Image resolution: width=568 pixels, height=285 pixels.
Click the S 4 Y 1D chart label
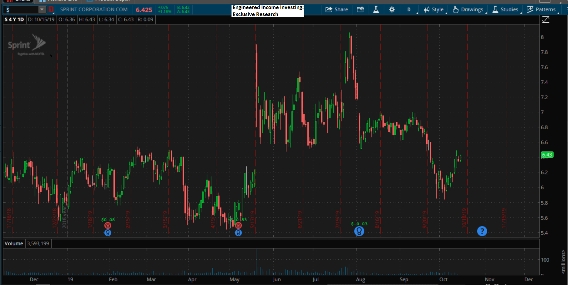(x=14, y=19)
